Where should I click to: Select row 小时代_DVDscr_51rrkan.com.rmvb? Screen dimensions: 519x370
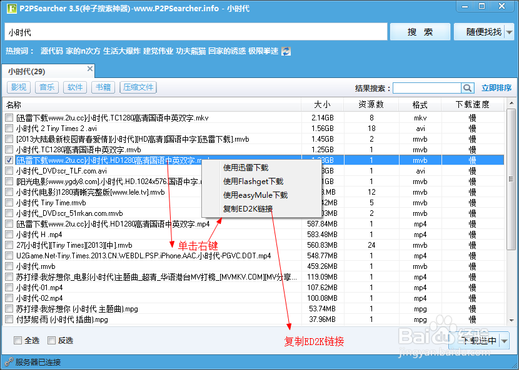(x=253, y=213)
